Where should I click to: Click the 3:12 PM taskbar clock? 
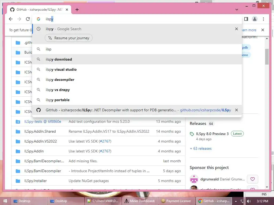[x=262, y=201]
